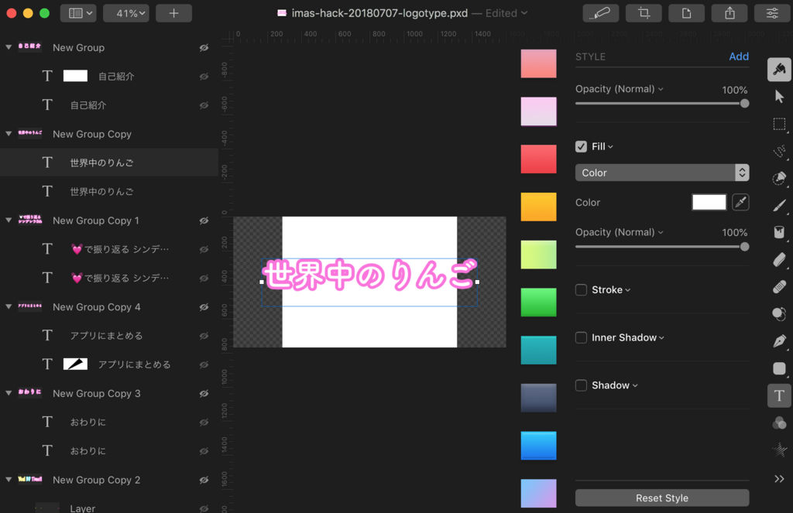Collapse the New Group Copy disclosure triangle
This screenshot has height=513, width=793.
pos(9,133)
